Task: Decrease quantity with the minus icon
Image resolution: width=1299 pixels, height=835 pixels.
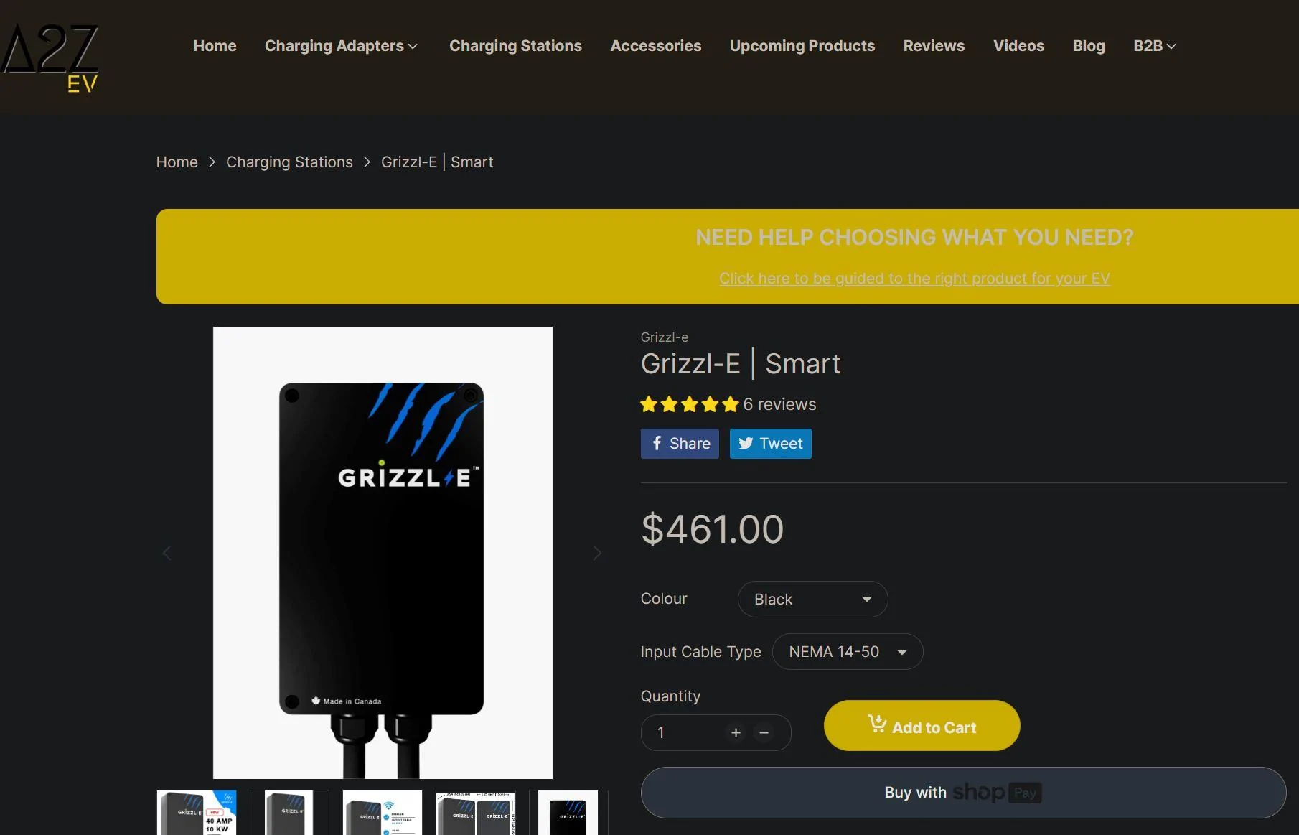Action: pos(764,732)
